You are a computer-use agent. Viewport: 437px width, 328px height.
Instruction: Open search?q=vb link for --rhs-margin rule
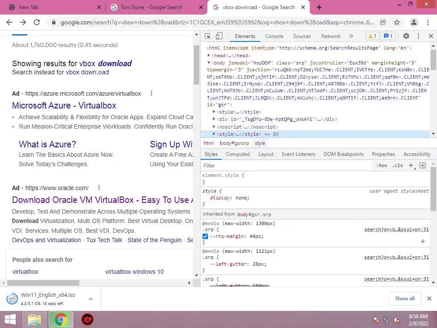[396, 229]
